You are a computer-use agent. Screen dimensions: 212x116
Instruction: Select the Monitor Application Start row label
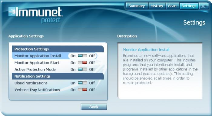tap(37, 63)
